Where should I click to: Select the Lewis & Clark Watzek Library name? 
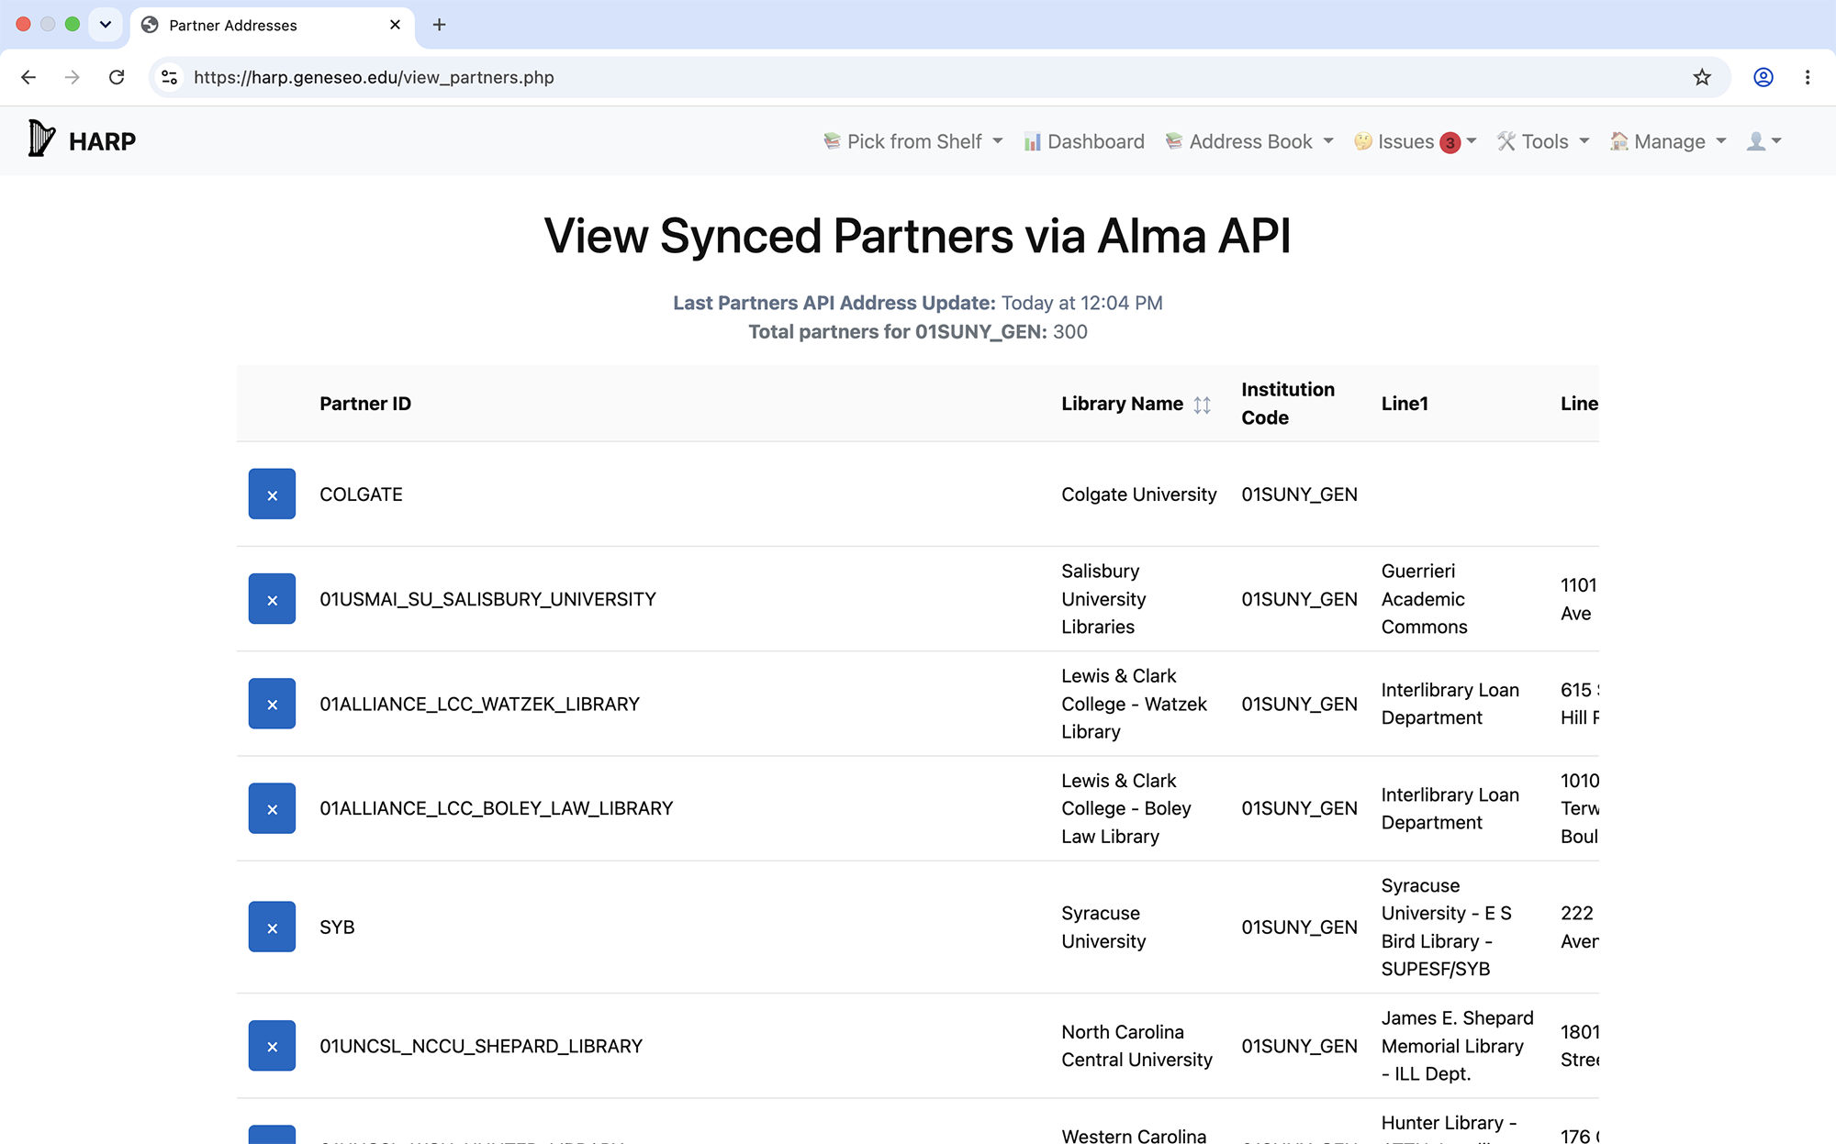(x=1135, y=704)
